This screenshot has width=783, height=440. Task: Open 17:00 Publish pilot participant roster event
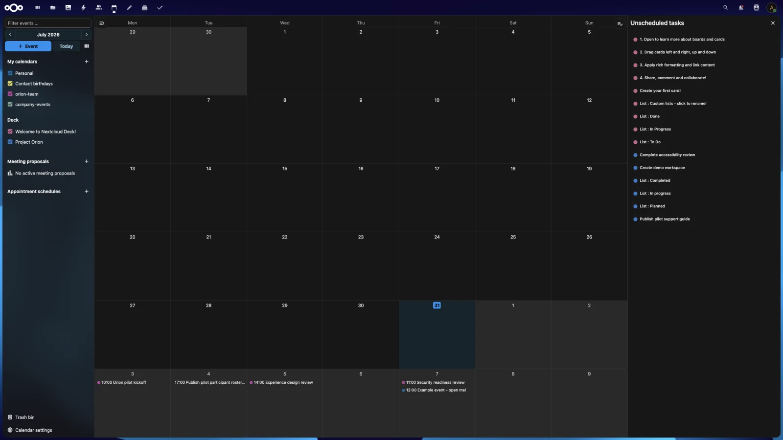[208, 382]
